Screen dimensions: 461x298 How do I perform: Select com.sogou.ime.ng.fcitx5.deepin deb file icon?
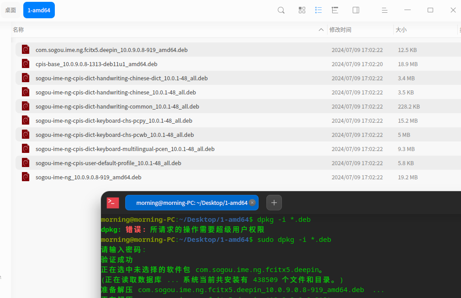pyautogui.click(x=26, y=50)
